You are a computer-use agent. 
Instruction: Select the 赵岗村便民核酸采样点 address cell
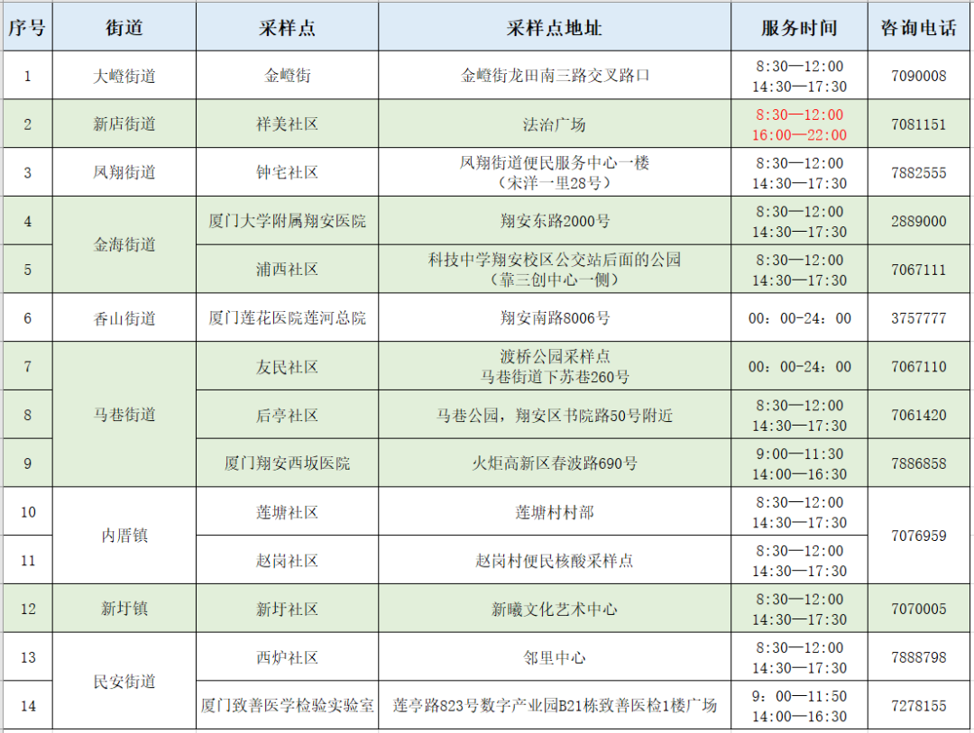pos(554,561)
